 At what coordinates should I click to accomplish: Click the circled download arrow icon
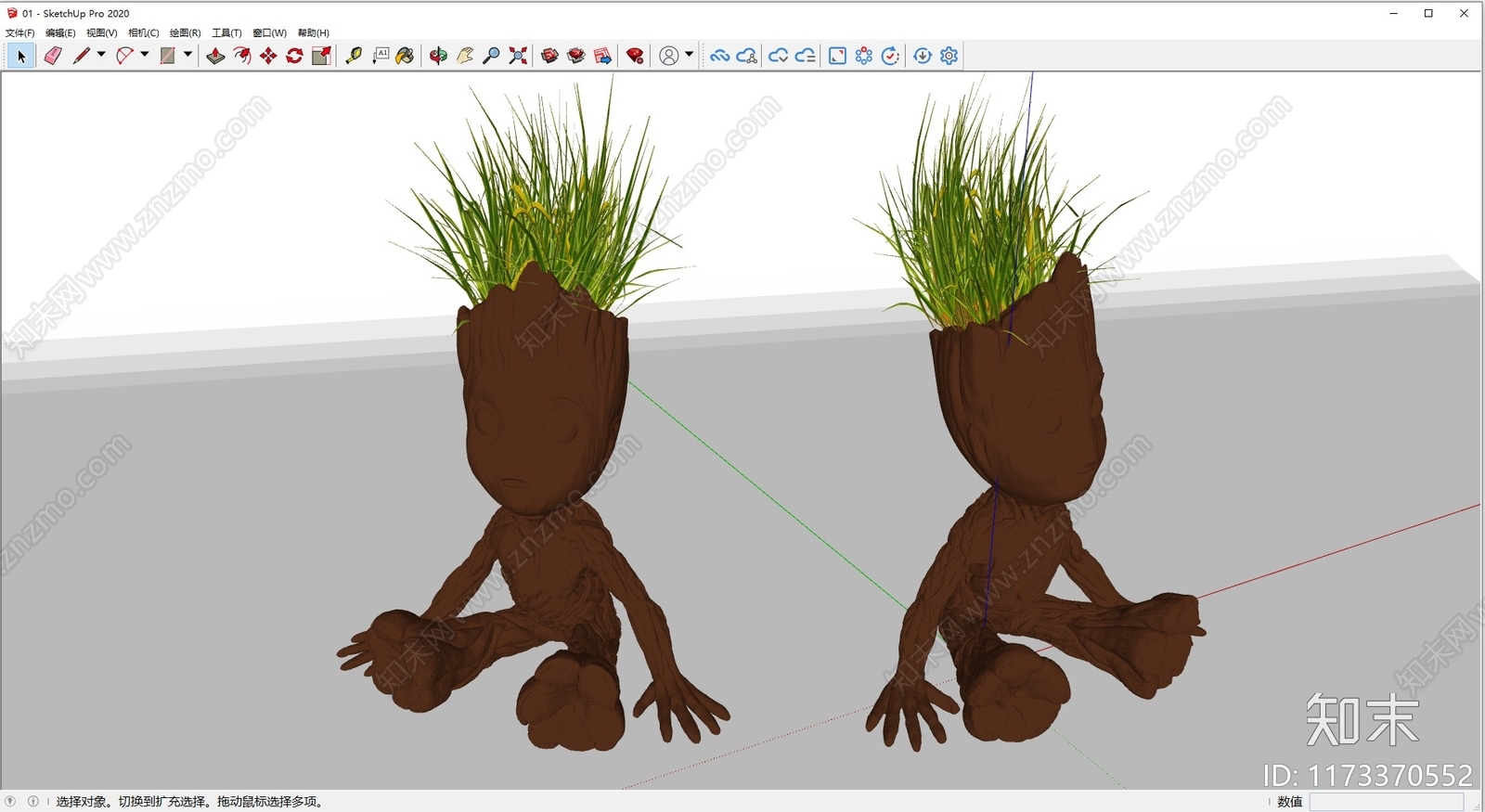(x=923, y=57)
